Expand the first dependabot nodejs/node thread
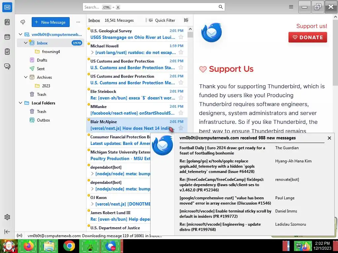This screenshot has width=338, height=253. (92, 174)
